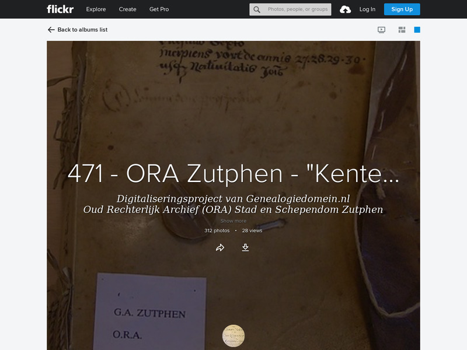
Task: Click the 28 views counter
Action: pyautogui.click(x=253, y=230)
